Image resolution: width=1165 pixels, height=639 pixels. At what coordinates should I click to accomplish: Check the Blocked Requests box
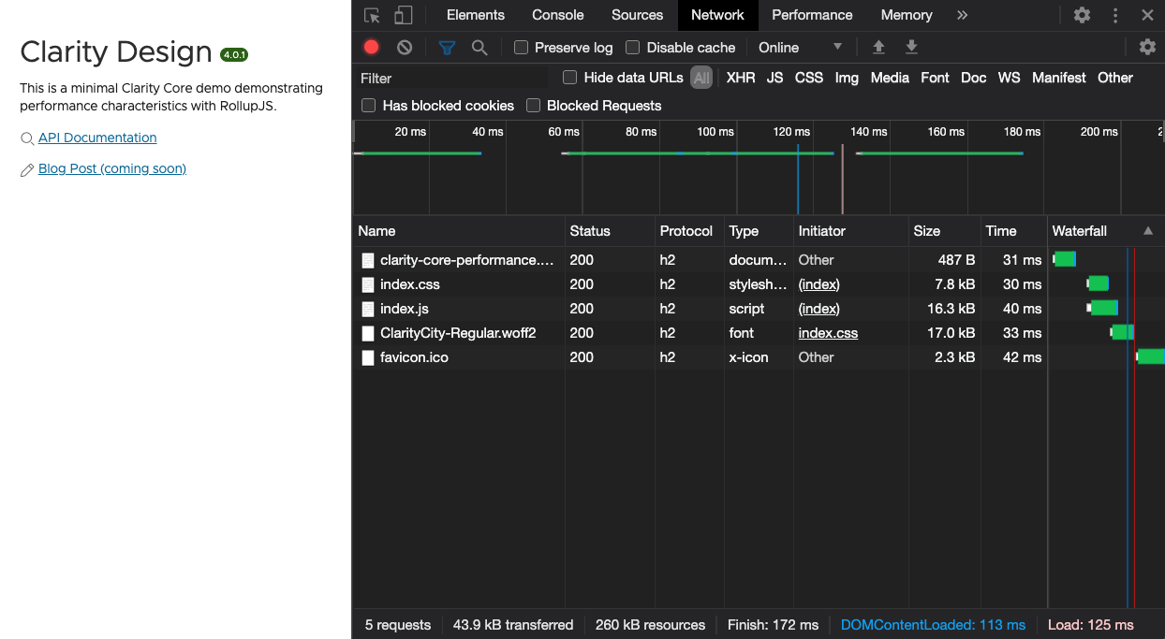tap(533, 105)
